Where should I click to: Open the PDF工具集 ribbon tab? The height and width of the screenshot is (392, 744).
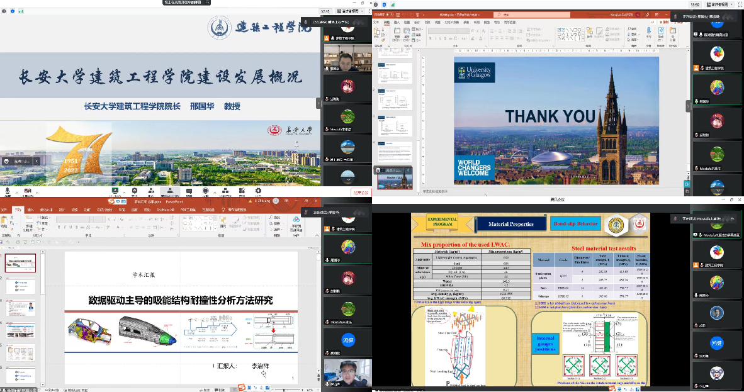pyautogui.click(x=188, y=210)
